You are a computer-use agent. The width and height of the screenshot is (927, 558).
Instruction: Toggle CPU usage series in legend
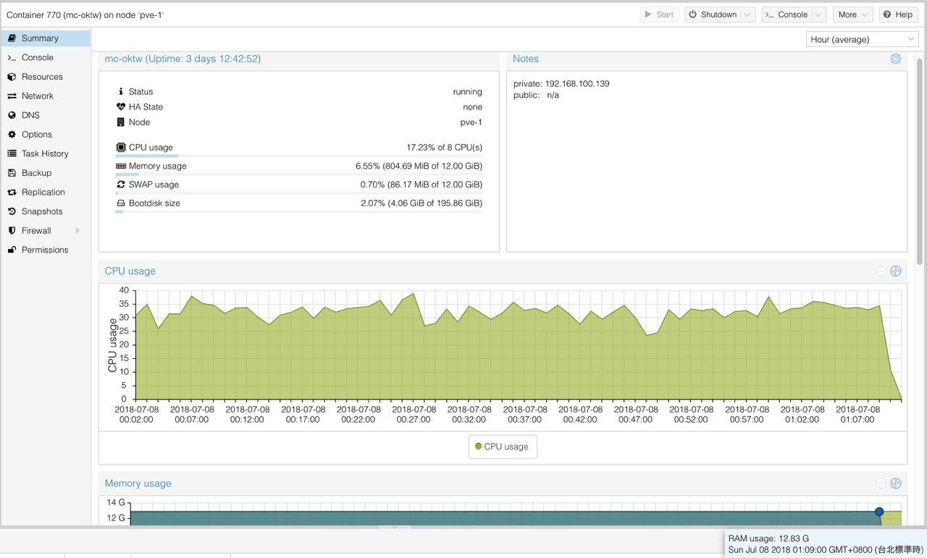[x=503, y=447]
